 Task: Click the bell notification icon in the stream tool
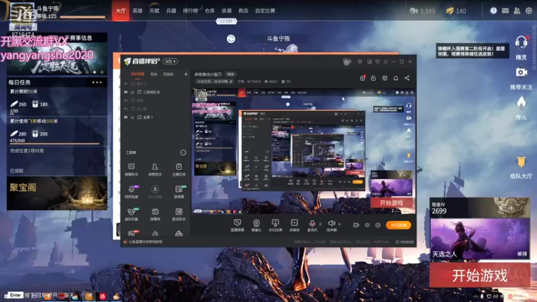coord(395,78)
